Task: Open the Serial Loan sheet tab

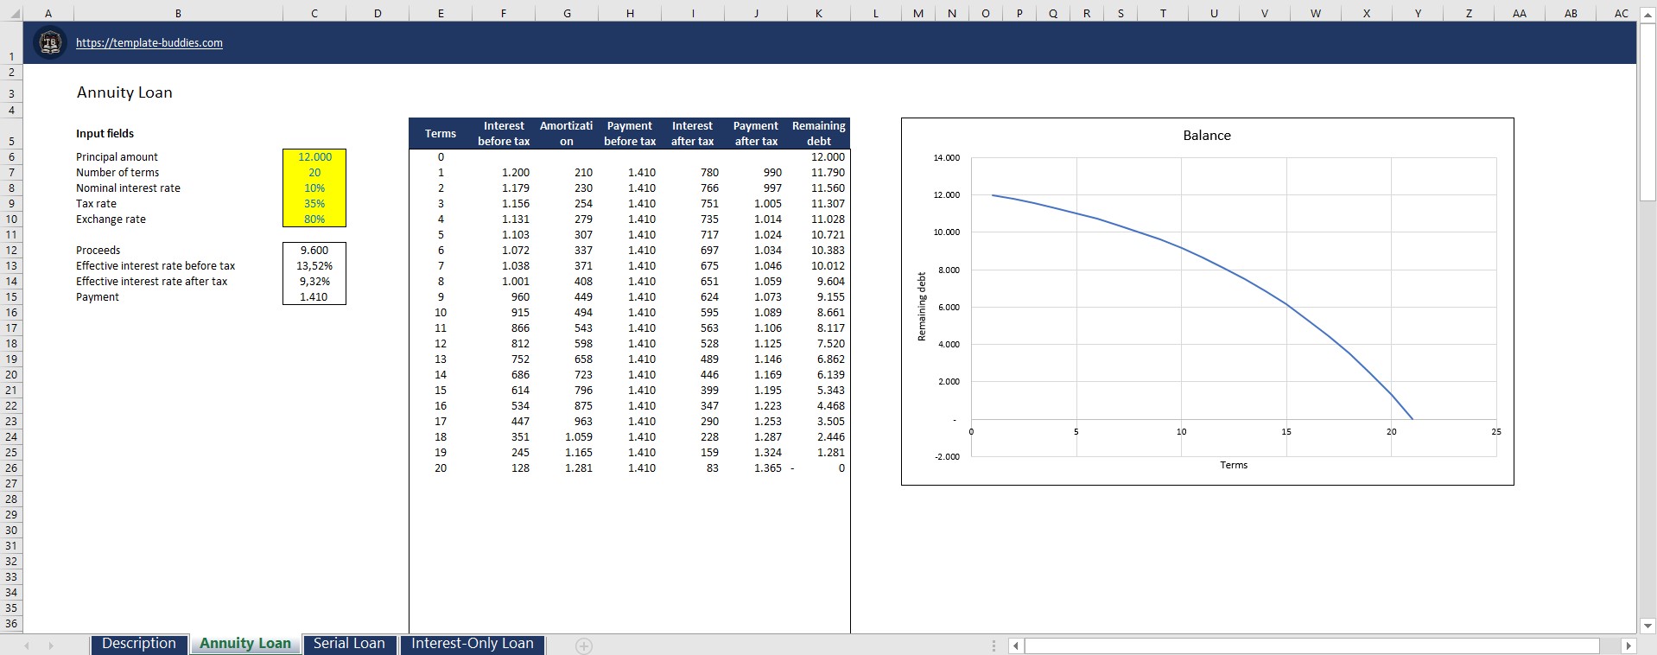Action: 349,644
